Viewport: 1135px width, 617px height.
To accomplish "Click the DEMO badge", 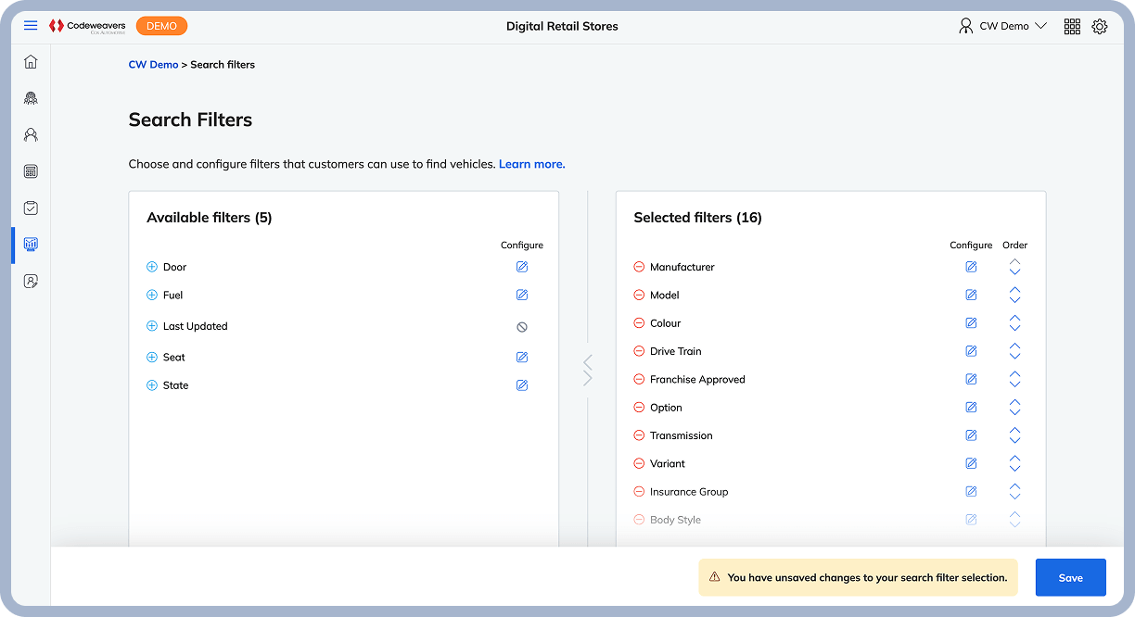I will coord(161,26).
